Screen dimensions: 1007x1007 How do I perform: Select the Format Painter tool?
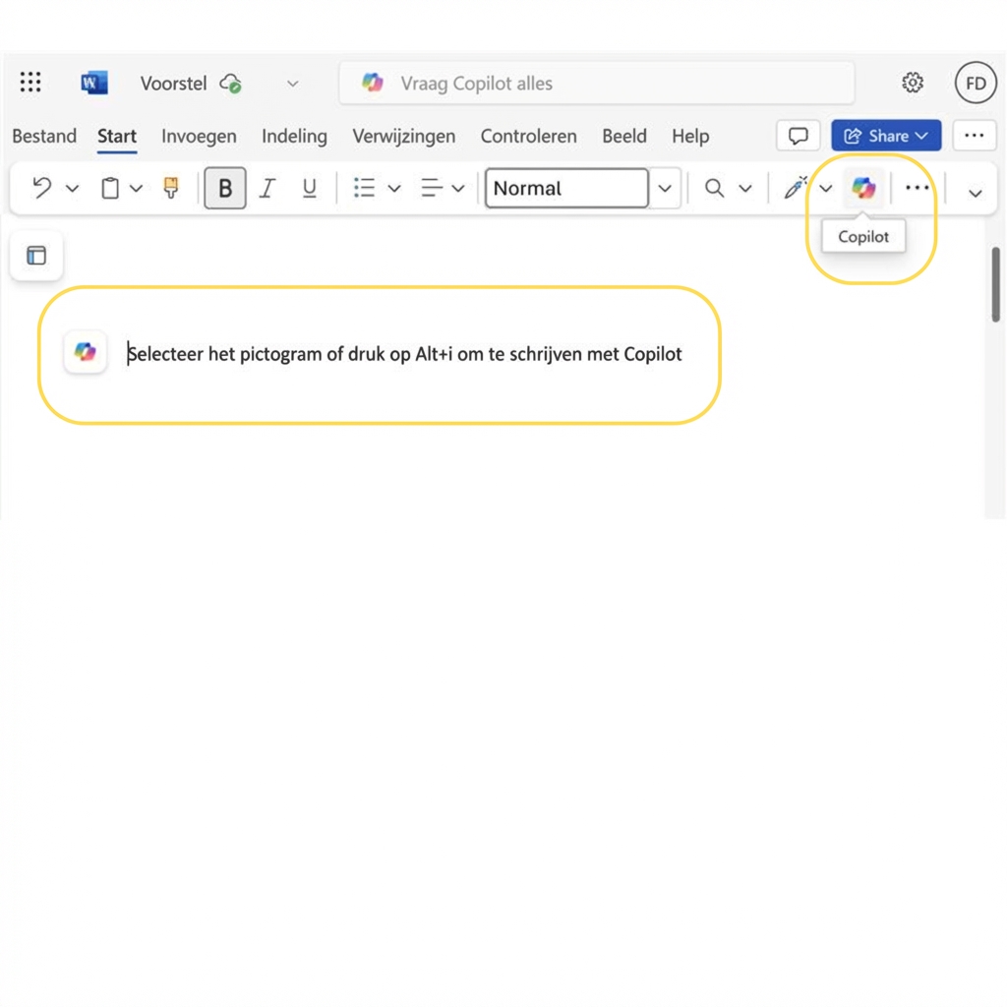170,188
